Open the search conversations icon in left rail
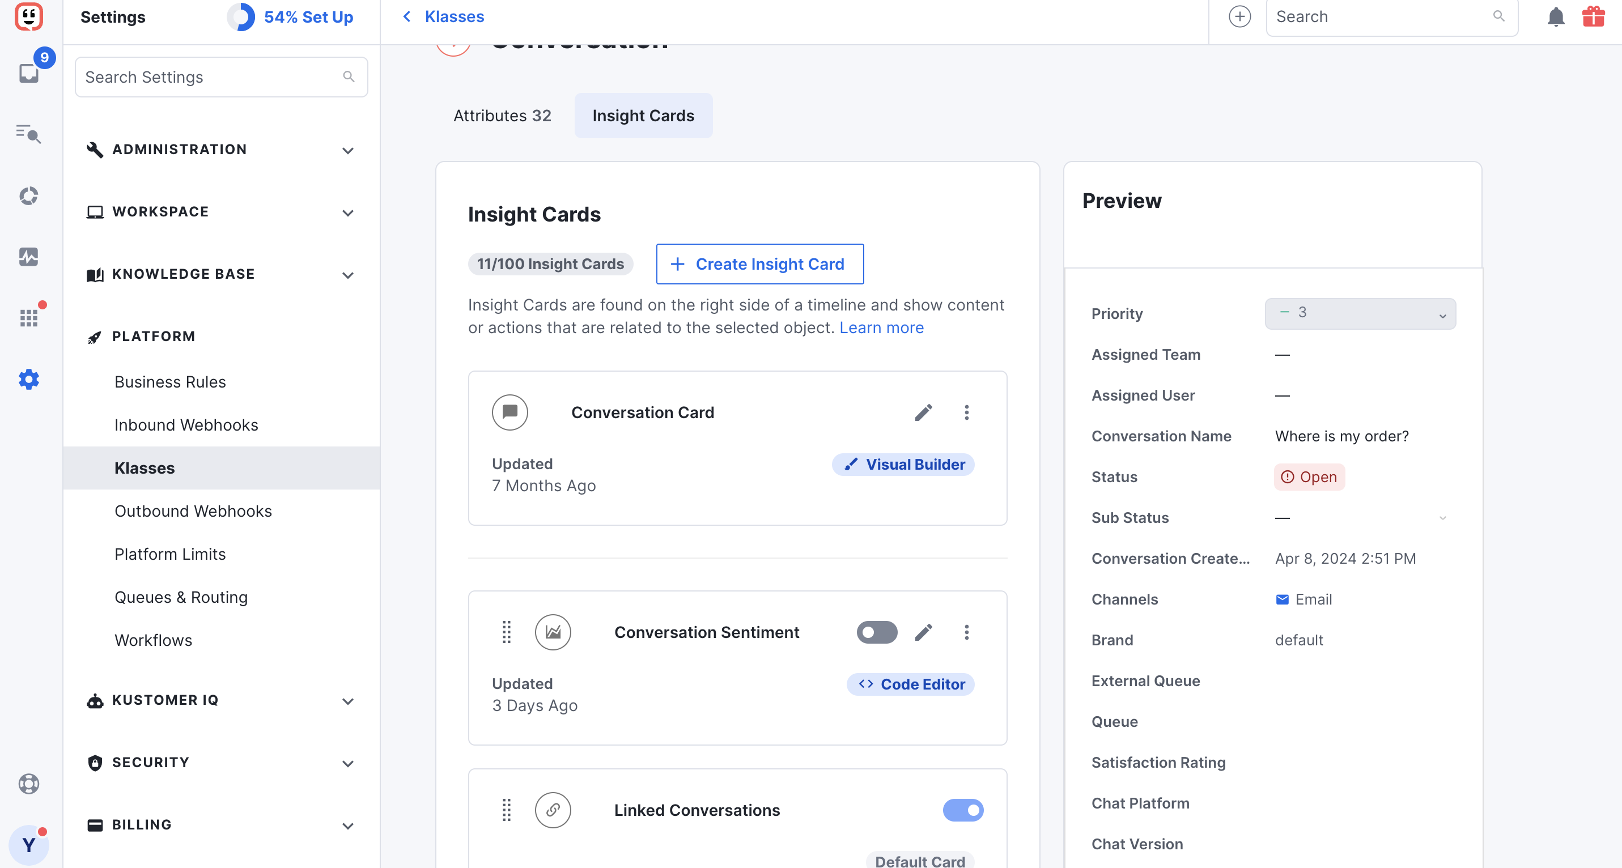Image resolution: width=1622 pixels, height=868 pixels. tap(29, 134)
